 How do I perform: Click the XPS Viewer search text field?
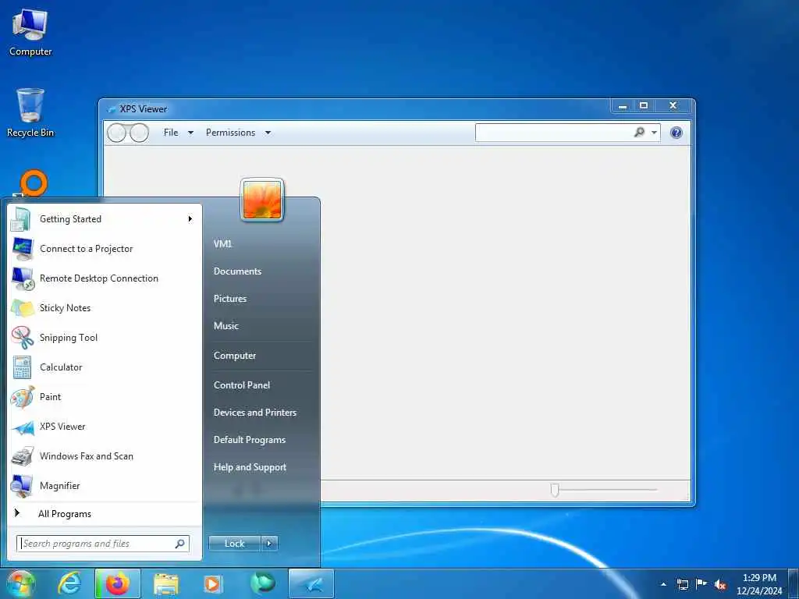[x=554, y=133]
